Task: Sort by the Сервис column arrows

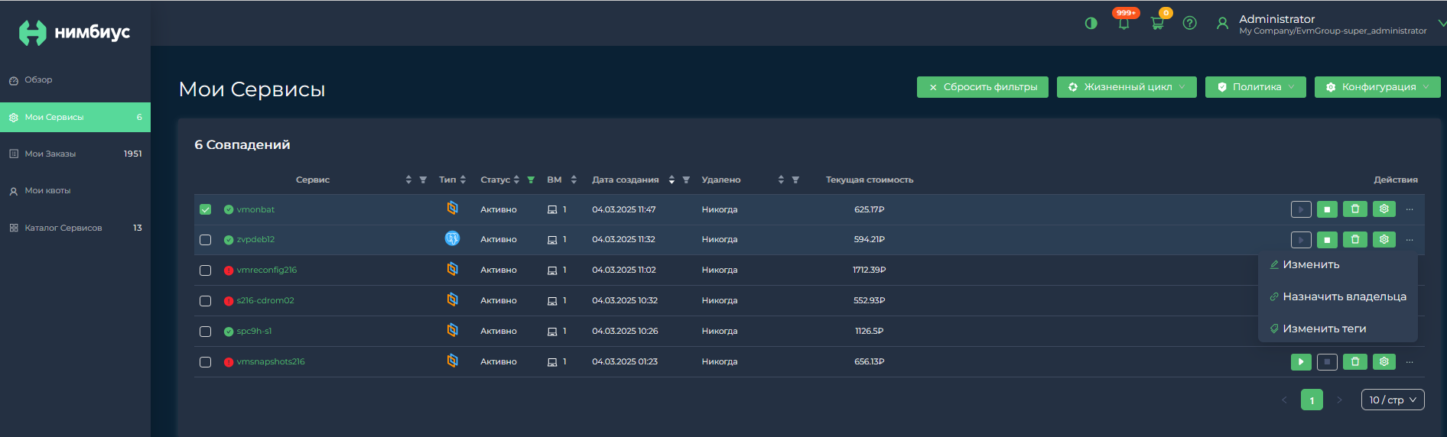Action: click(408, 180)
